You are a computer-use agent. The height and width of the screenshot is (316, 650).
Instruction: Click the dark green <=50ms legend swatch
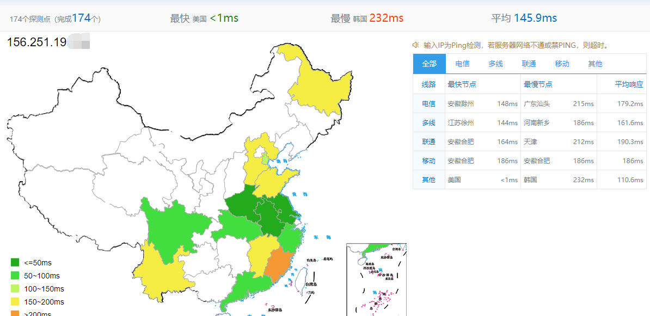(x=15, y=263)
